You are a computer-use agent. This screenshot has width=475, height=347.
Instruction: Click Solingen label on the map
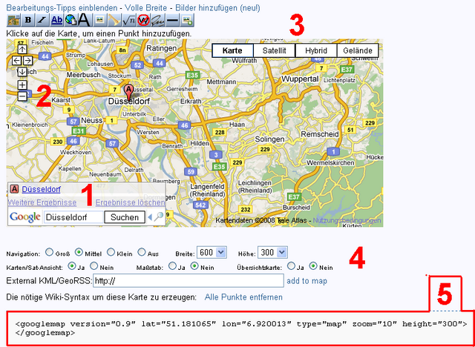[x=269, y=139]
